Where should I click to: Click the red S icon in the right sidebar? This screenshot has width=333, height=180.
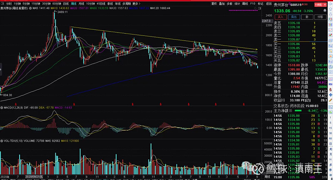(331, 89)
